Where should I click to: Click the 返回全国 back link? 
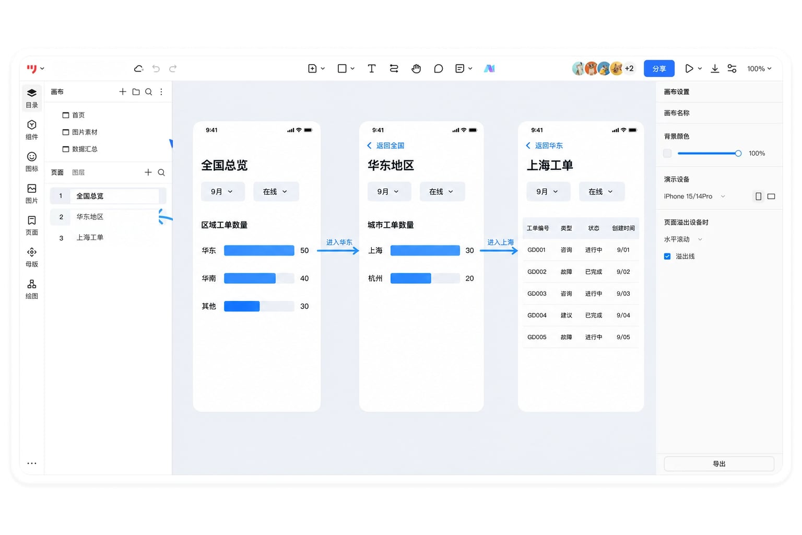(x=385, y=146)
